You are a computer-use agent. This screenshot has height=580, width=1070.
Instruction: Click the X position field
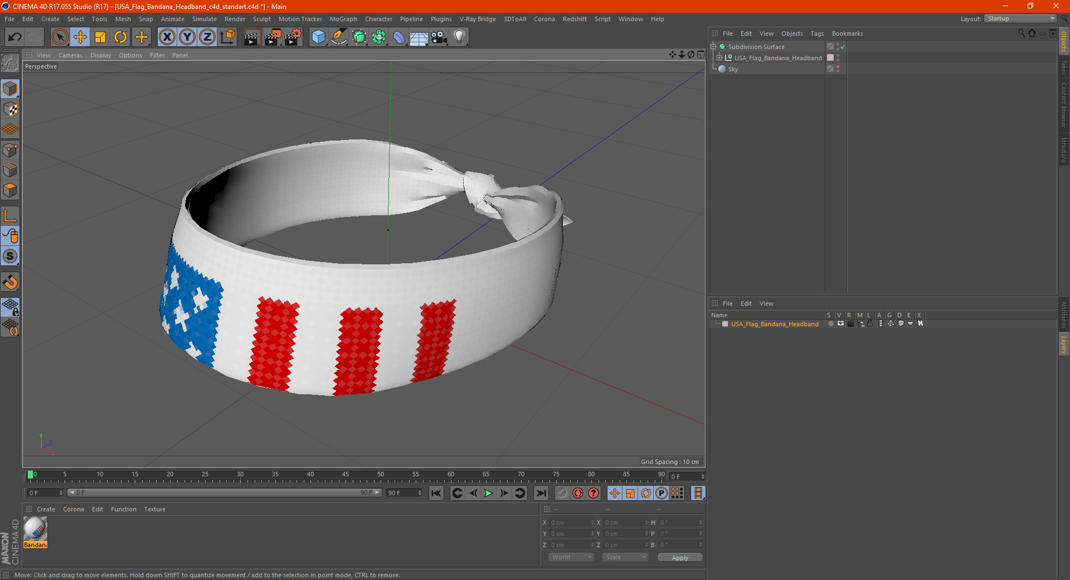click(572, 523)
